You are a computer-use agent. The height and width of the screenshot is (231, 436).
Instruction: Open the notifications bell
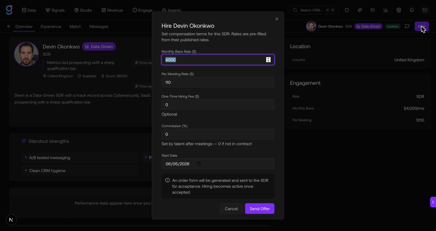pyautogui.click(x=412, y=10)
